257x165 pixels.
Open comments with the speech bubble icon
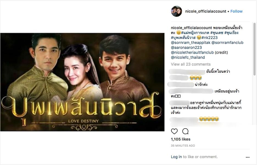pos(185,131)
